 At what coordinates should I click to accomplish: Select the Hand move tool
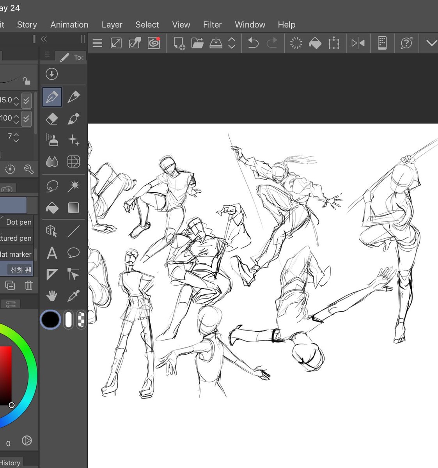point(52,296)
